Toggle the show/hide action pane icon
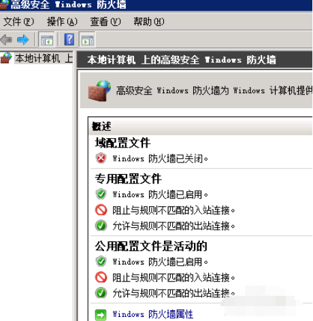The width and height of the screenshot is (313, 321). pyautogui.click(x=87, y=39)
